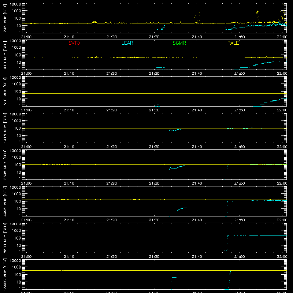Click the 1415 MHz [SFU] axis label
Image resolution: width=293 pixels, height=293 pixels.
(x=5, y=128)
